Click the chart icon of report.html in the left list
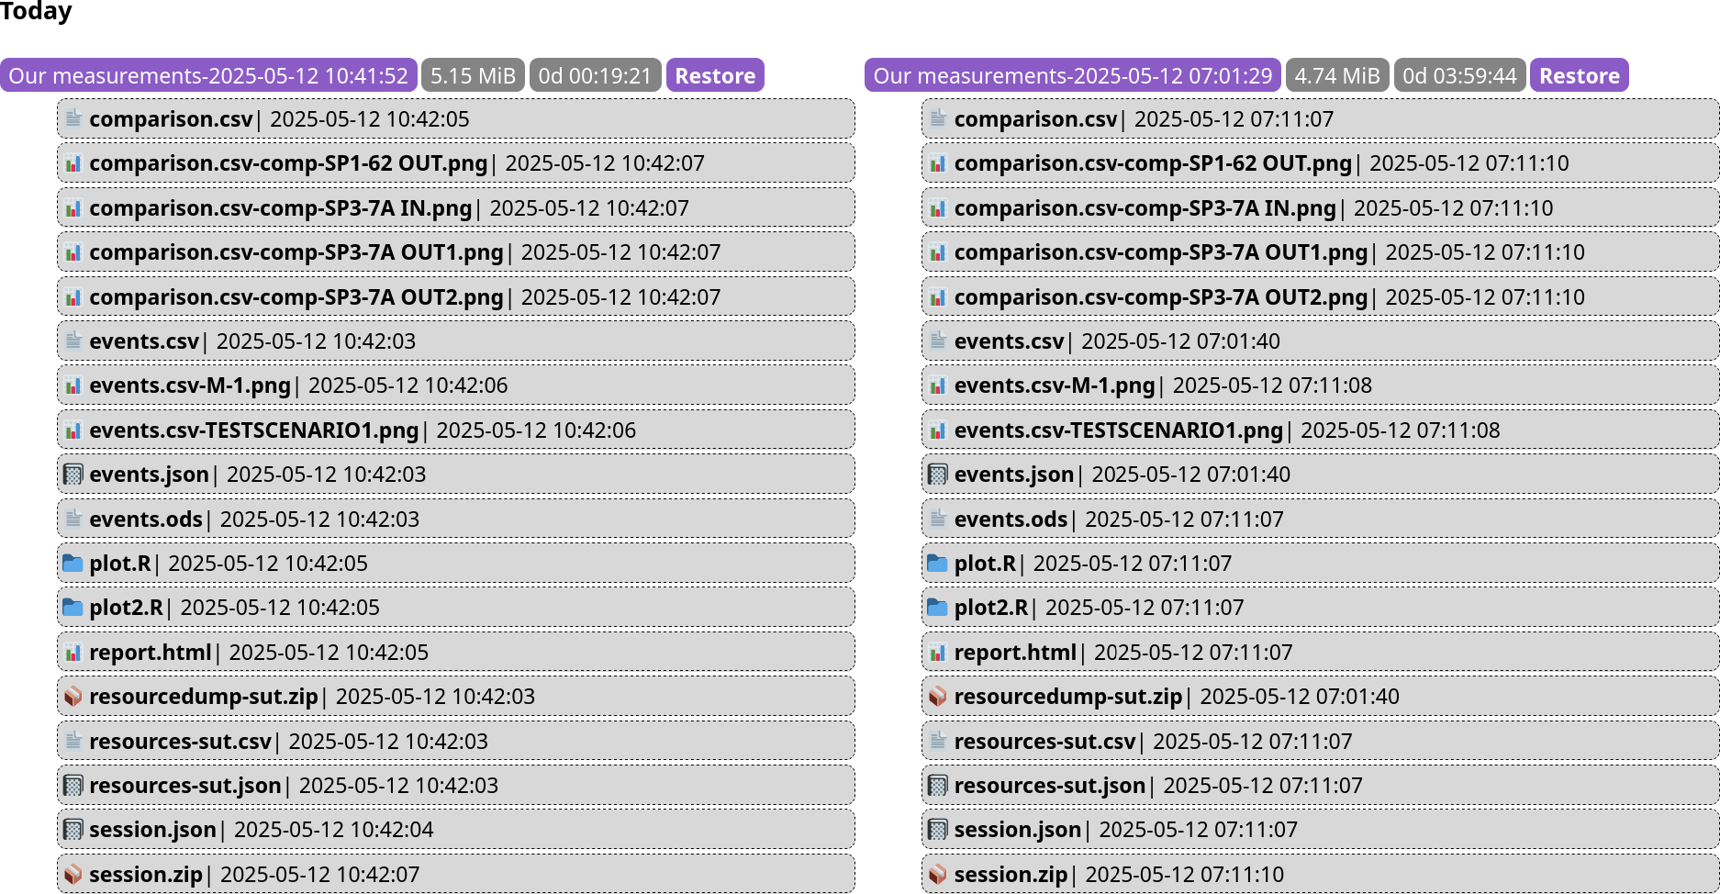The width and height of the screenshot is (1720, 894). click(73, 653)
